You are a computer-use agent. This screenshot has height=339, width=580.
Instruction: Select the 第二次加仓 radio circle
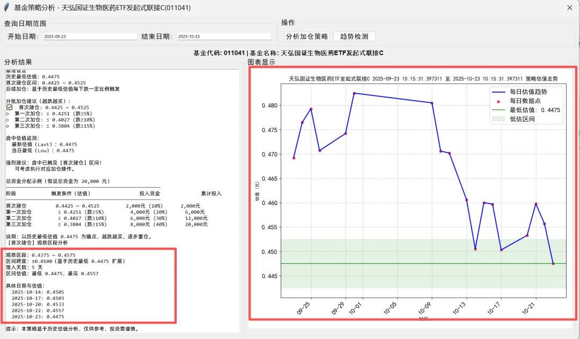coord(8,120)
